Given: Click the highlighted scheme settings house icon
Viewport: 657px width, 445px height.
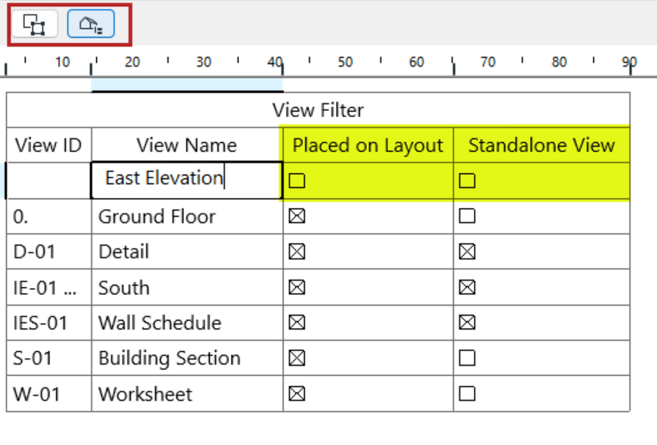Looking at the screenshot, I should 91,24.
